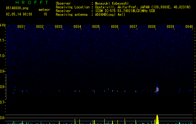Select the file name 05140030.png
Viewport: 196px width, 124px height.
17,8
